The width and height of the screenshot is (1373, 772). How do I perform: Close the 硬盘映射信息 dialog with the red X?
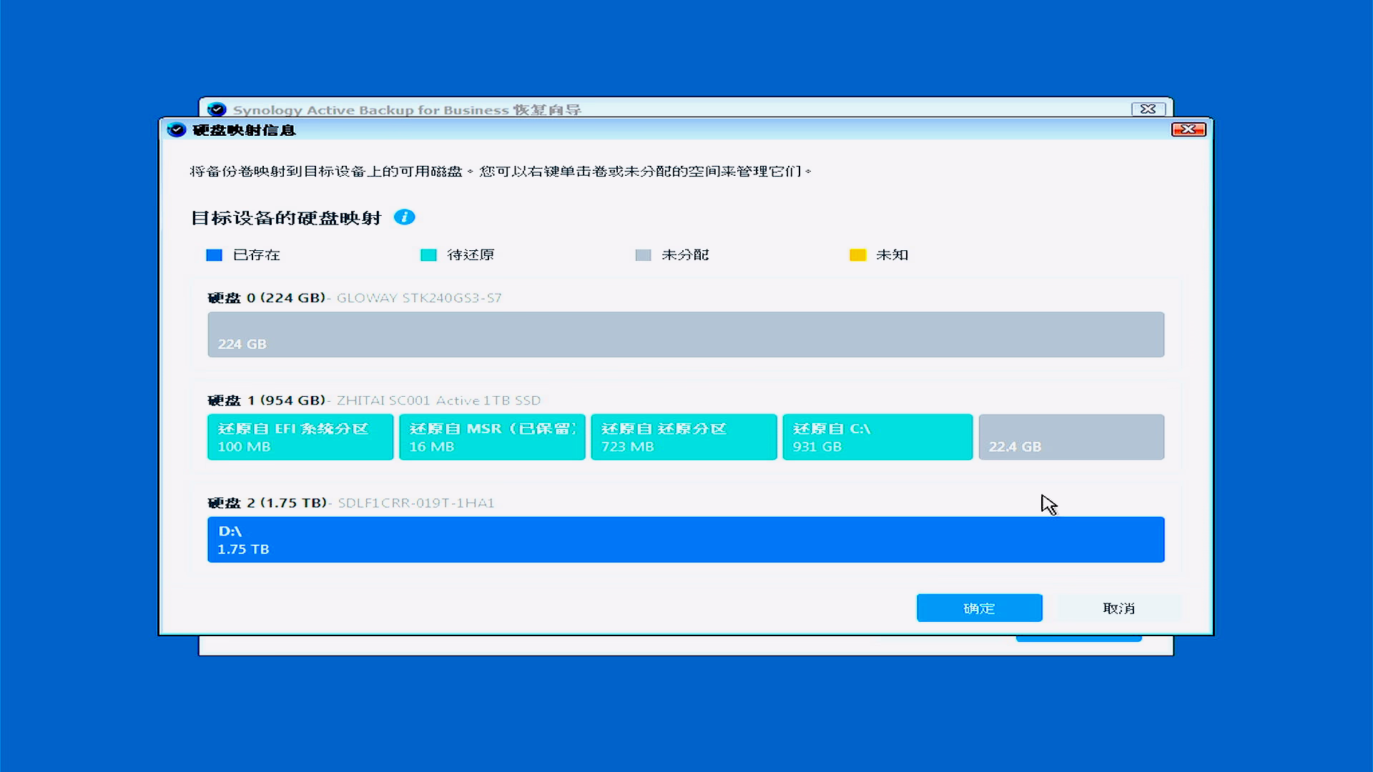point(1188,129)
